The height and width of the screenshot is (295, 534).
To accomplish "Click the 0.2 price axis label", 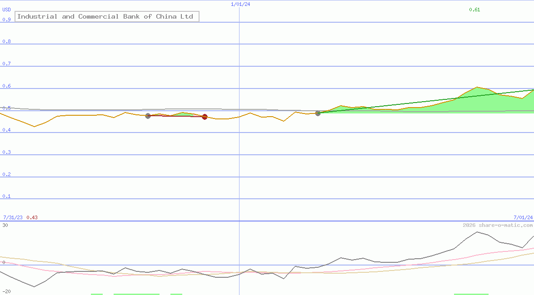I will tap(6, 174).
